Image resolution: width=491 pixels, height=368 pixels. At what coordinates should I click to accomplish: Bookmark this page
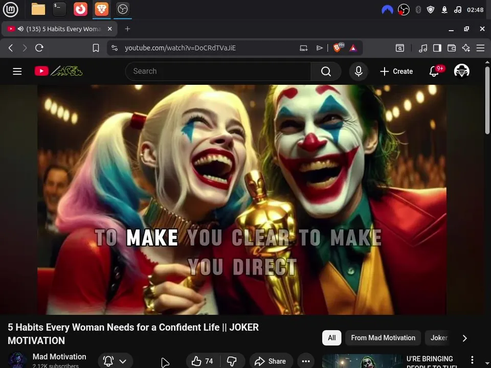(x=96, y=48)
